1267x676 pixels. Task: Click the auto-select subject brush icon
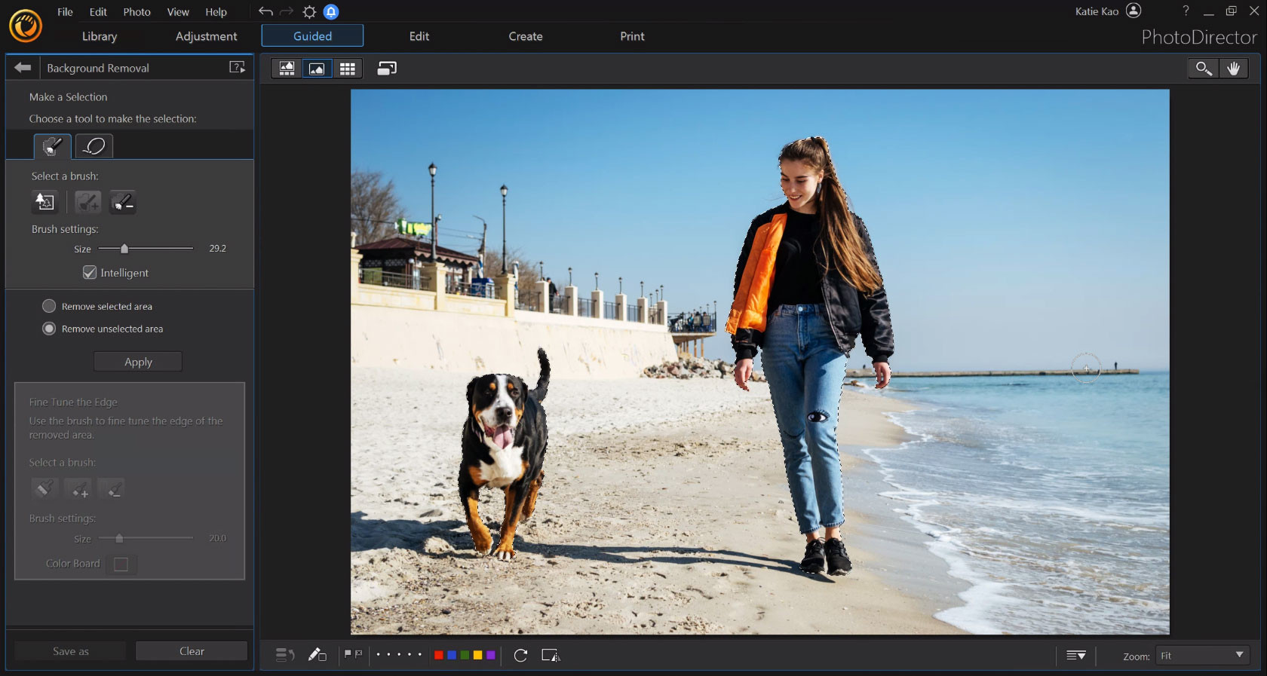pyautogui.click(x=45, y=202)
